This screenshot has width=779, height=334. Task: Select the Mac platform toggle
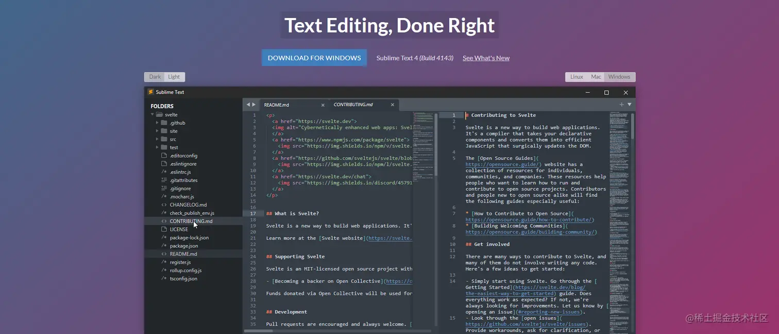coord(596,77)
